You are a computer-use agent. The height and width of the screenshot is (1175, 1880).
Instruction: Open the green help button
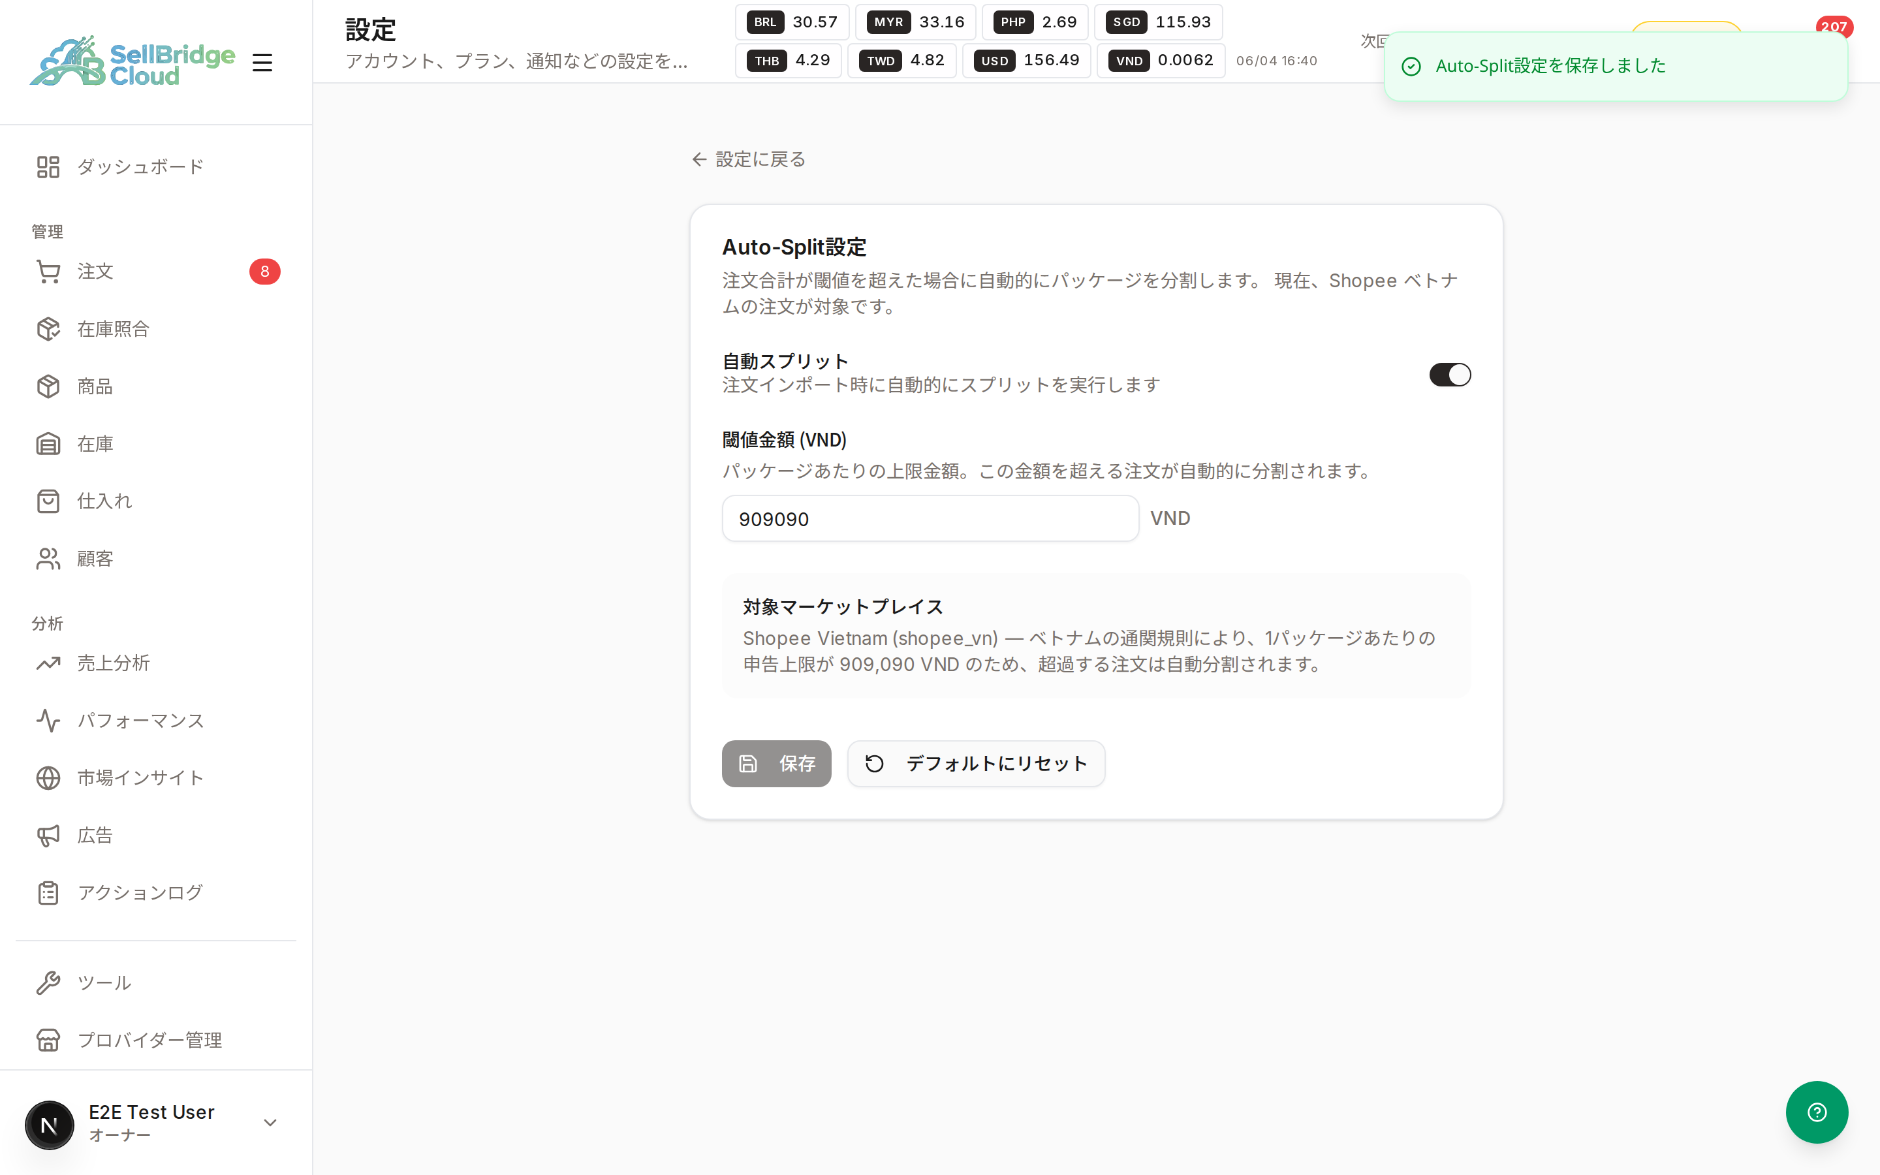(1816, 1112)
